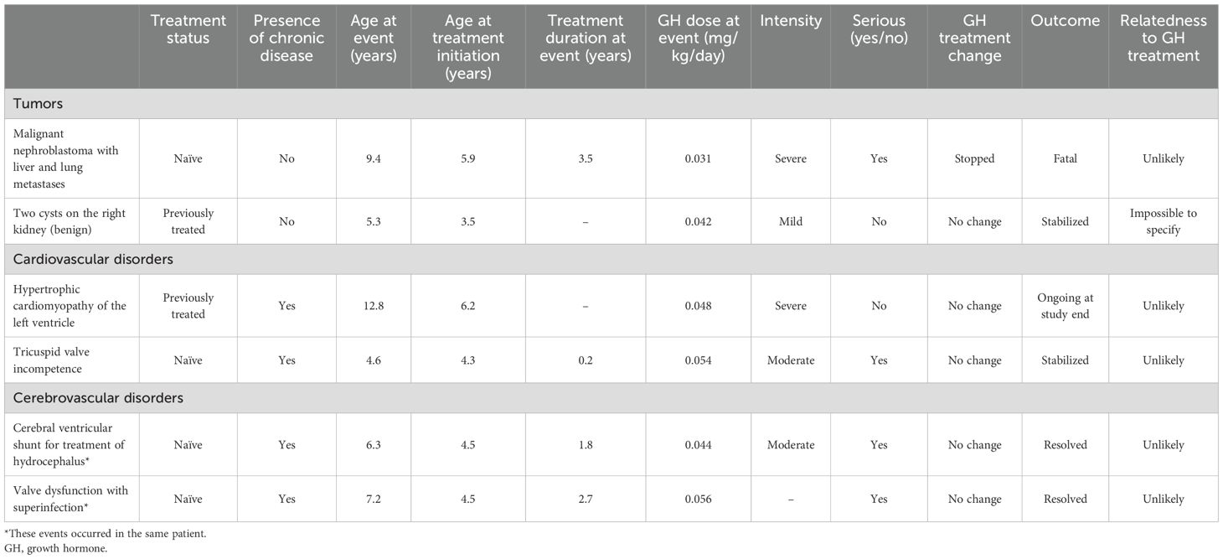The height and width of the screenshot is (559, 1223).
Task: Select "Valve dysfunction with superinfection" cell
Action: click(70, 499)
